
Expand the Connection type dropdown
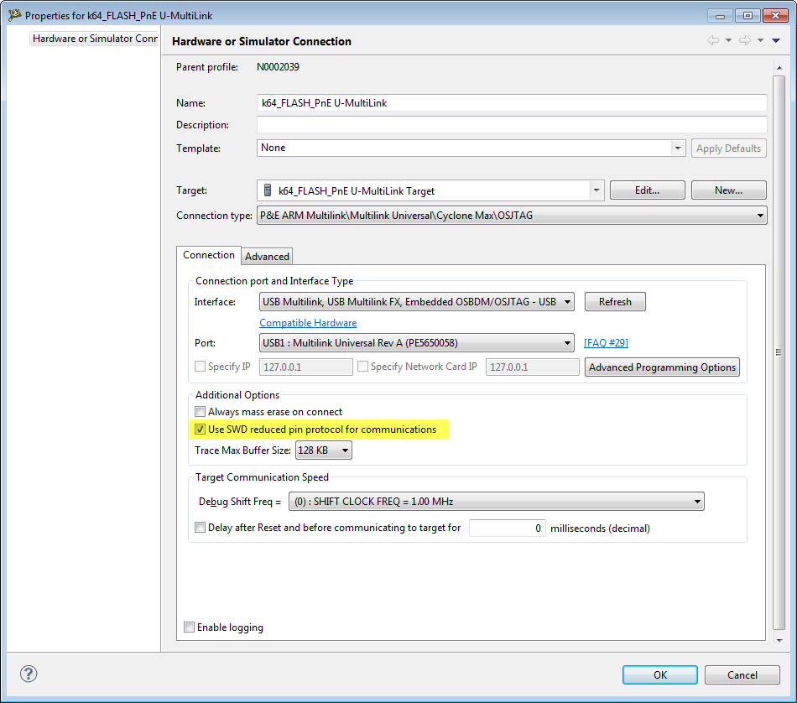(x=760, y=216)
